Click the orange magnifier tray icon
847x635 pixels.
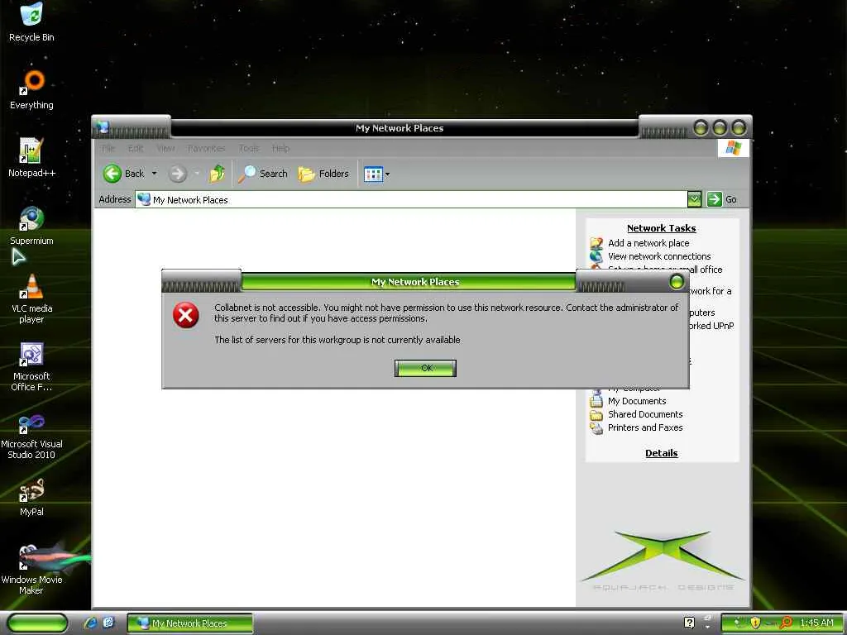787,623
